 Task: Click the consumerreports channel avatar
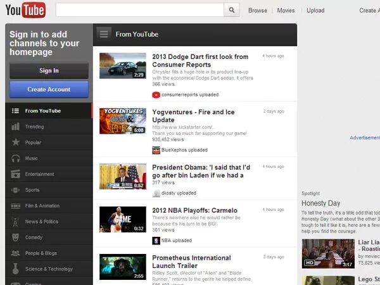pos(156,95)
